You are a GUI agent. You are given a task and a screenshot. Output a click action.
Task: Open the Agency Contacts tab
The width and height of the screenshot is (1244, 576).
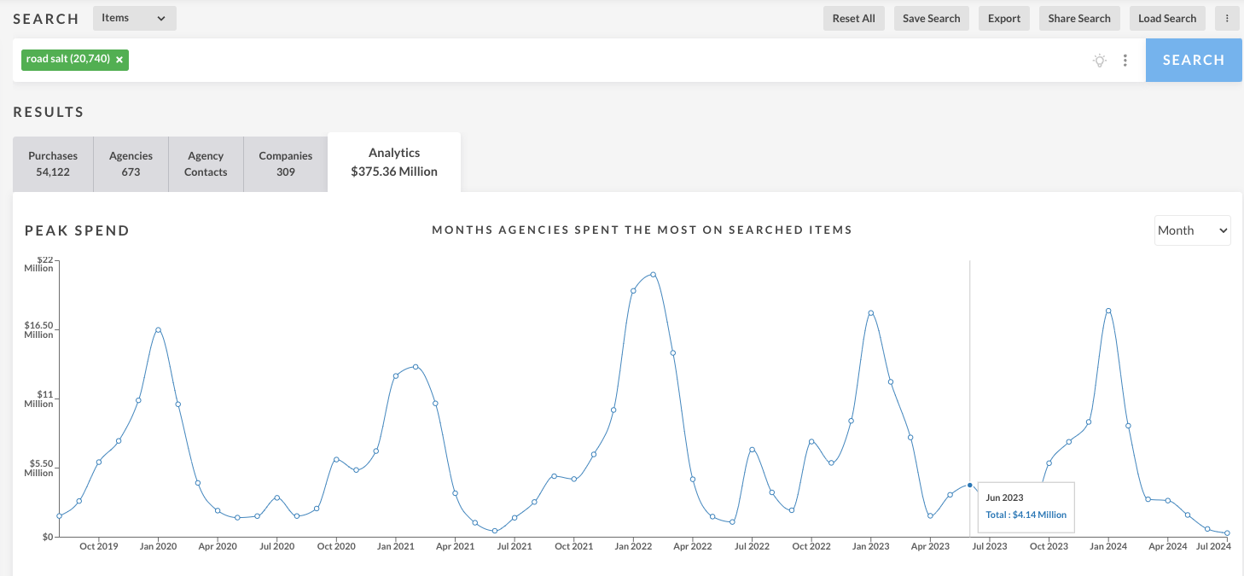(206, 164)
